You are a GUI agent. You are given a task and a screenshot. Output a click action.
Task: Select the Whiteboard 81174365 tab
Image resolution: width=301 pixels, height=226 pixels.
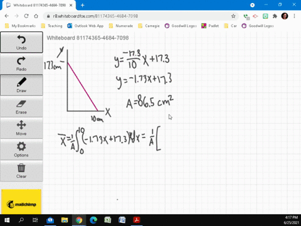[x=40, y=5]
